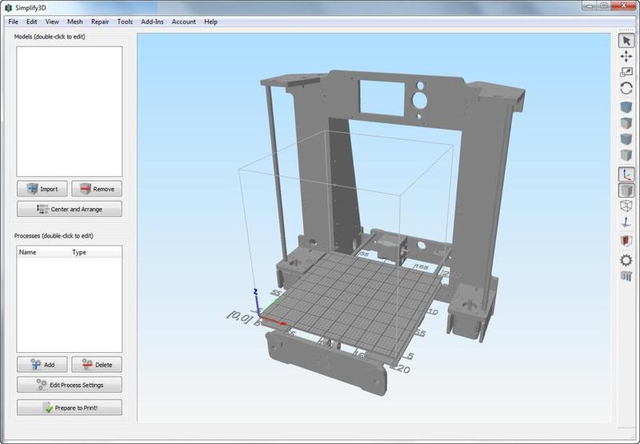Toggle wireframe model display
The image size is (640, 444).
[626, 206]
